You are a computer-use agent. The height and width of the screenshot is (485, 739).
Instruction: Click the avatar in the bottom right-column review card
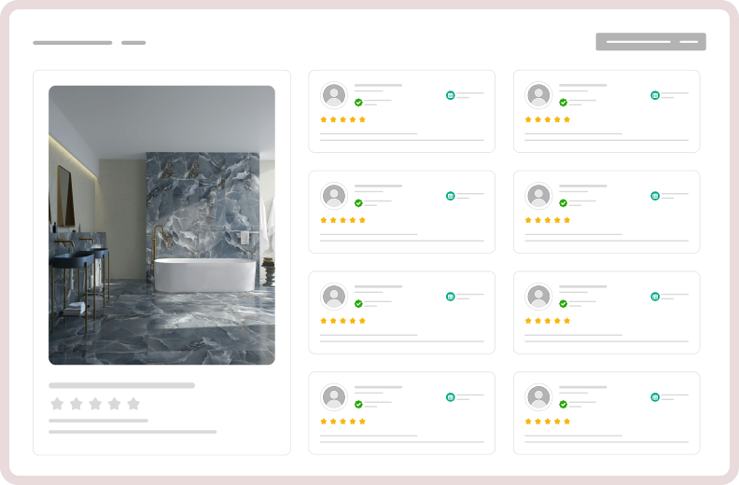538,397
